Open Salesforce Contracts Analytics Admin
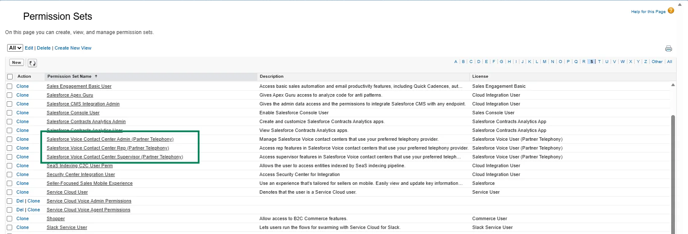Image resolution: width=688 pixels, height=234 pixels. tap(86, 121)
